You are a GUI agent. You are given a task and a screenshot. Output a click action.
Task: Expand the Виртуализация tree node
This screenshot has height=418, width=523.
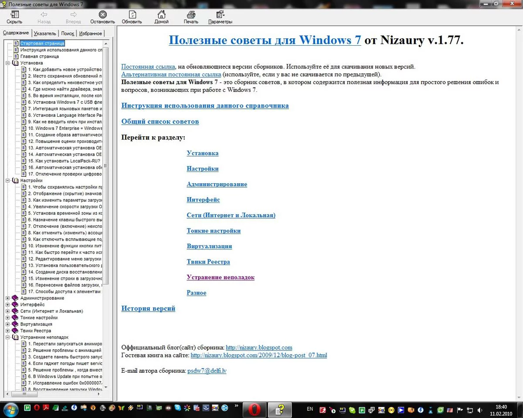click(x=8, y=324)
